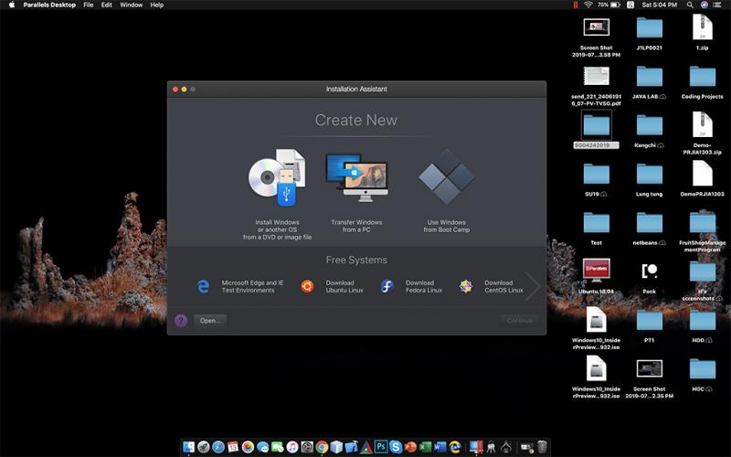Open the Edit menu
Screen dimensions: 731x457
point(107,5)
